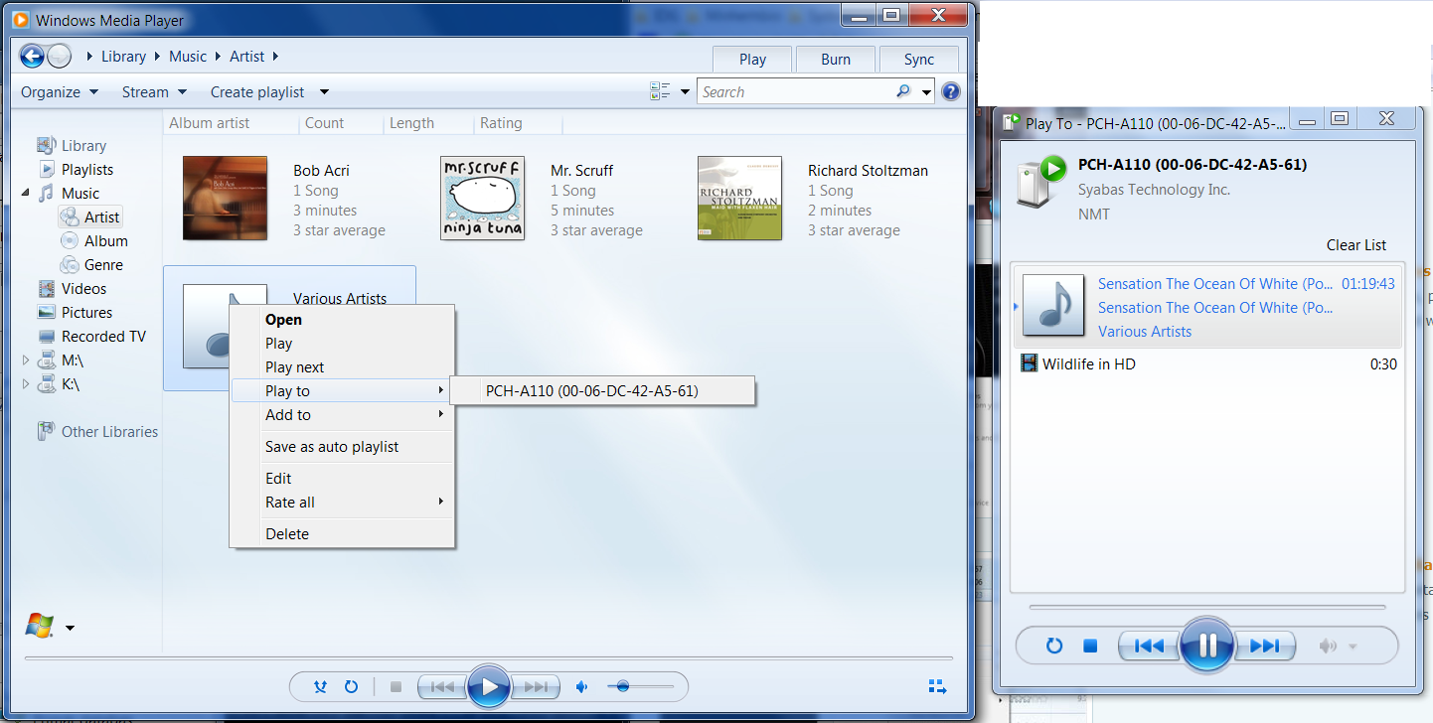Click Music in the breadcrumb path
This screenshot has height=723, width=1433.
(x=188, y=57)
